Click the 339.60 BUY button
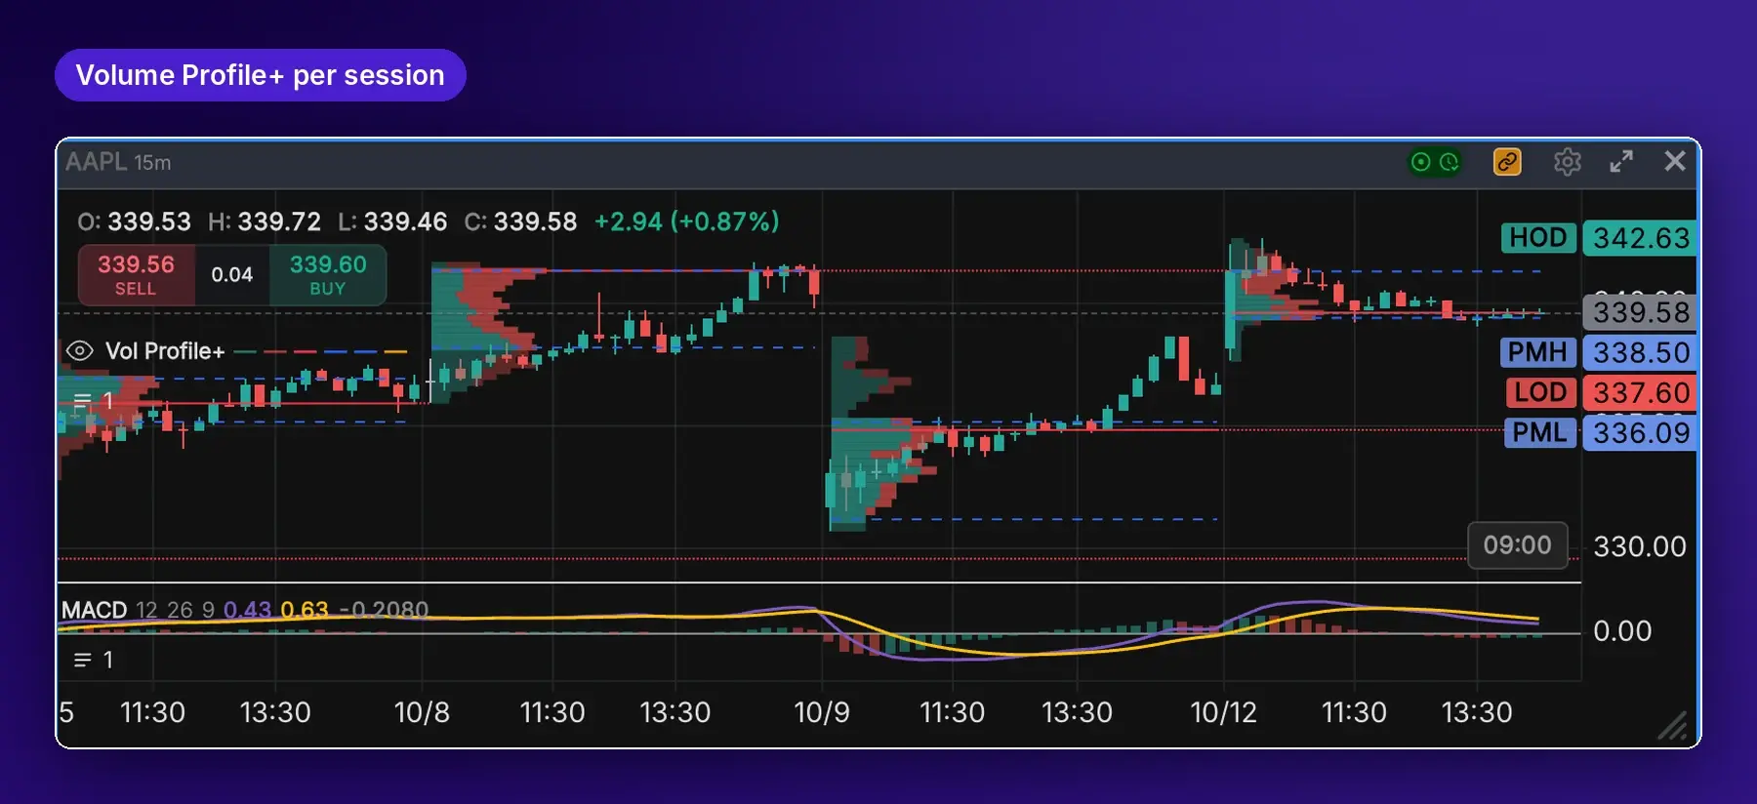The image size is (1757, 804). (328, 275)
